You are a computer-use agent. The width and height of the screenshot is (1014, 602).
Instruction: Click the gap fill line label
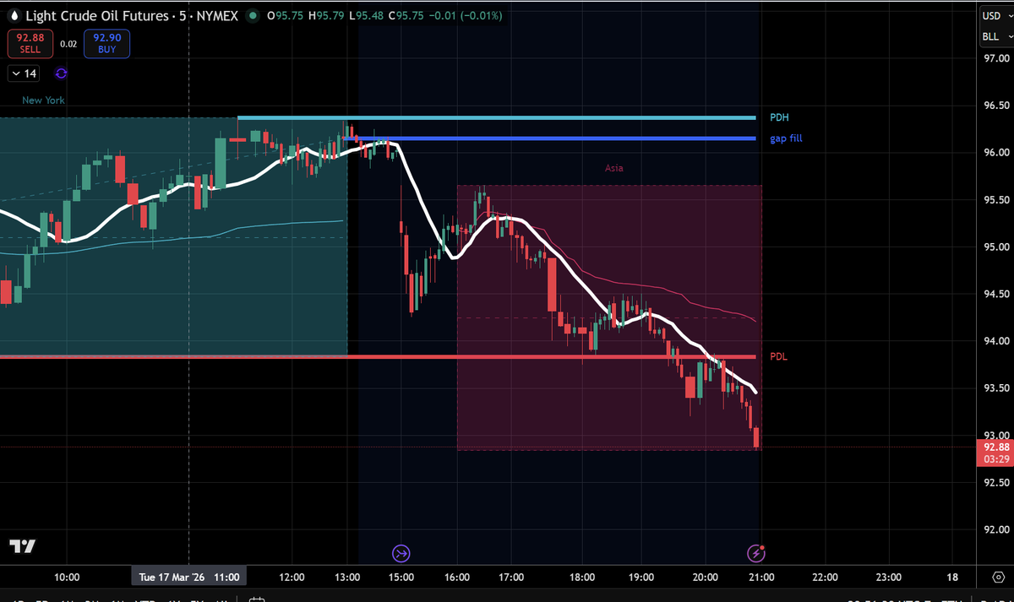tap(786, 138)
